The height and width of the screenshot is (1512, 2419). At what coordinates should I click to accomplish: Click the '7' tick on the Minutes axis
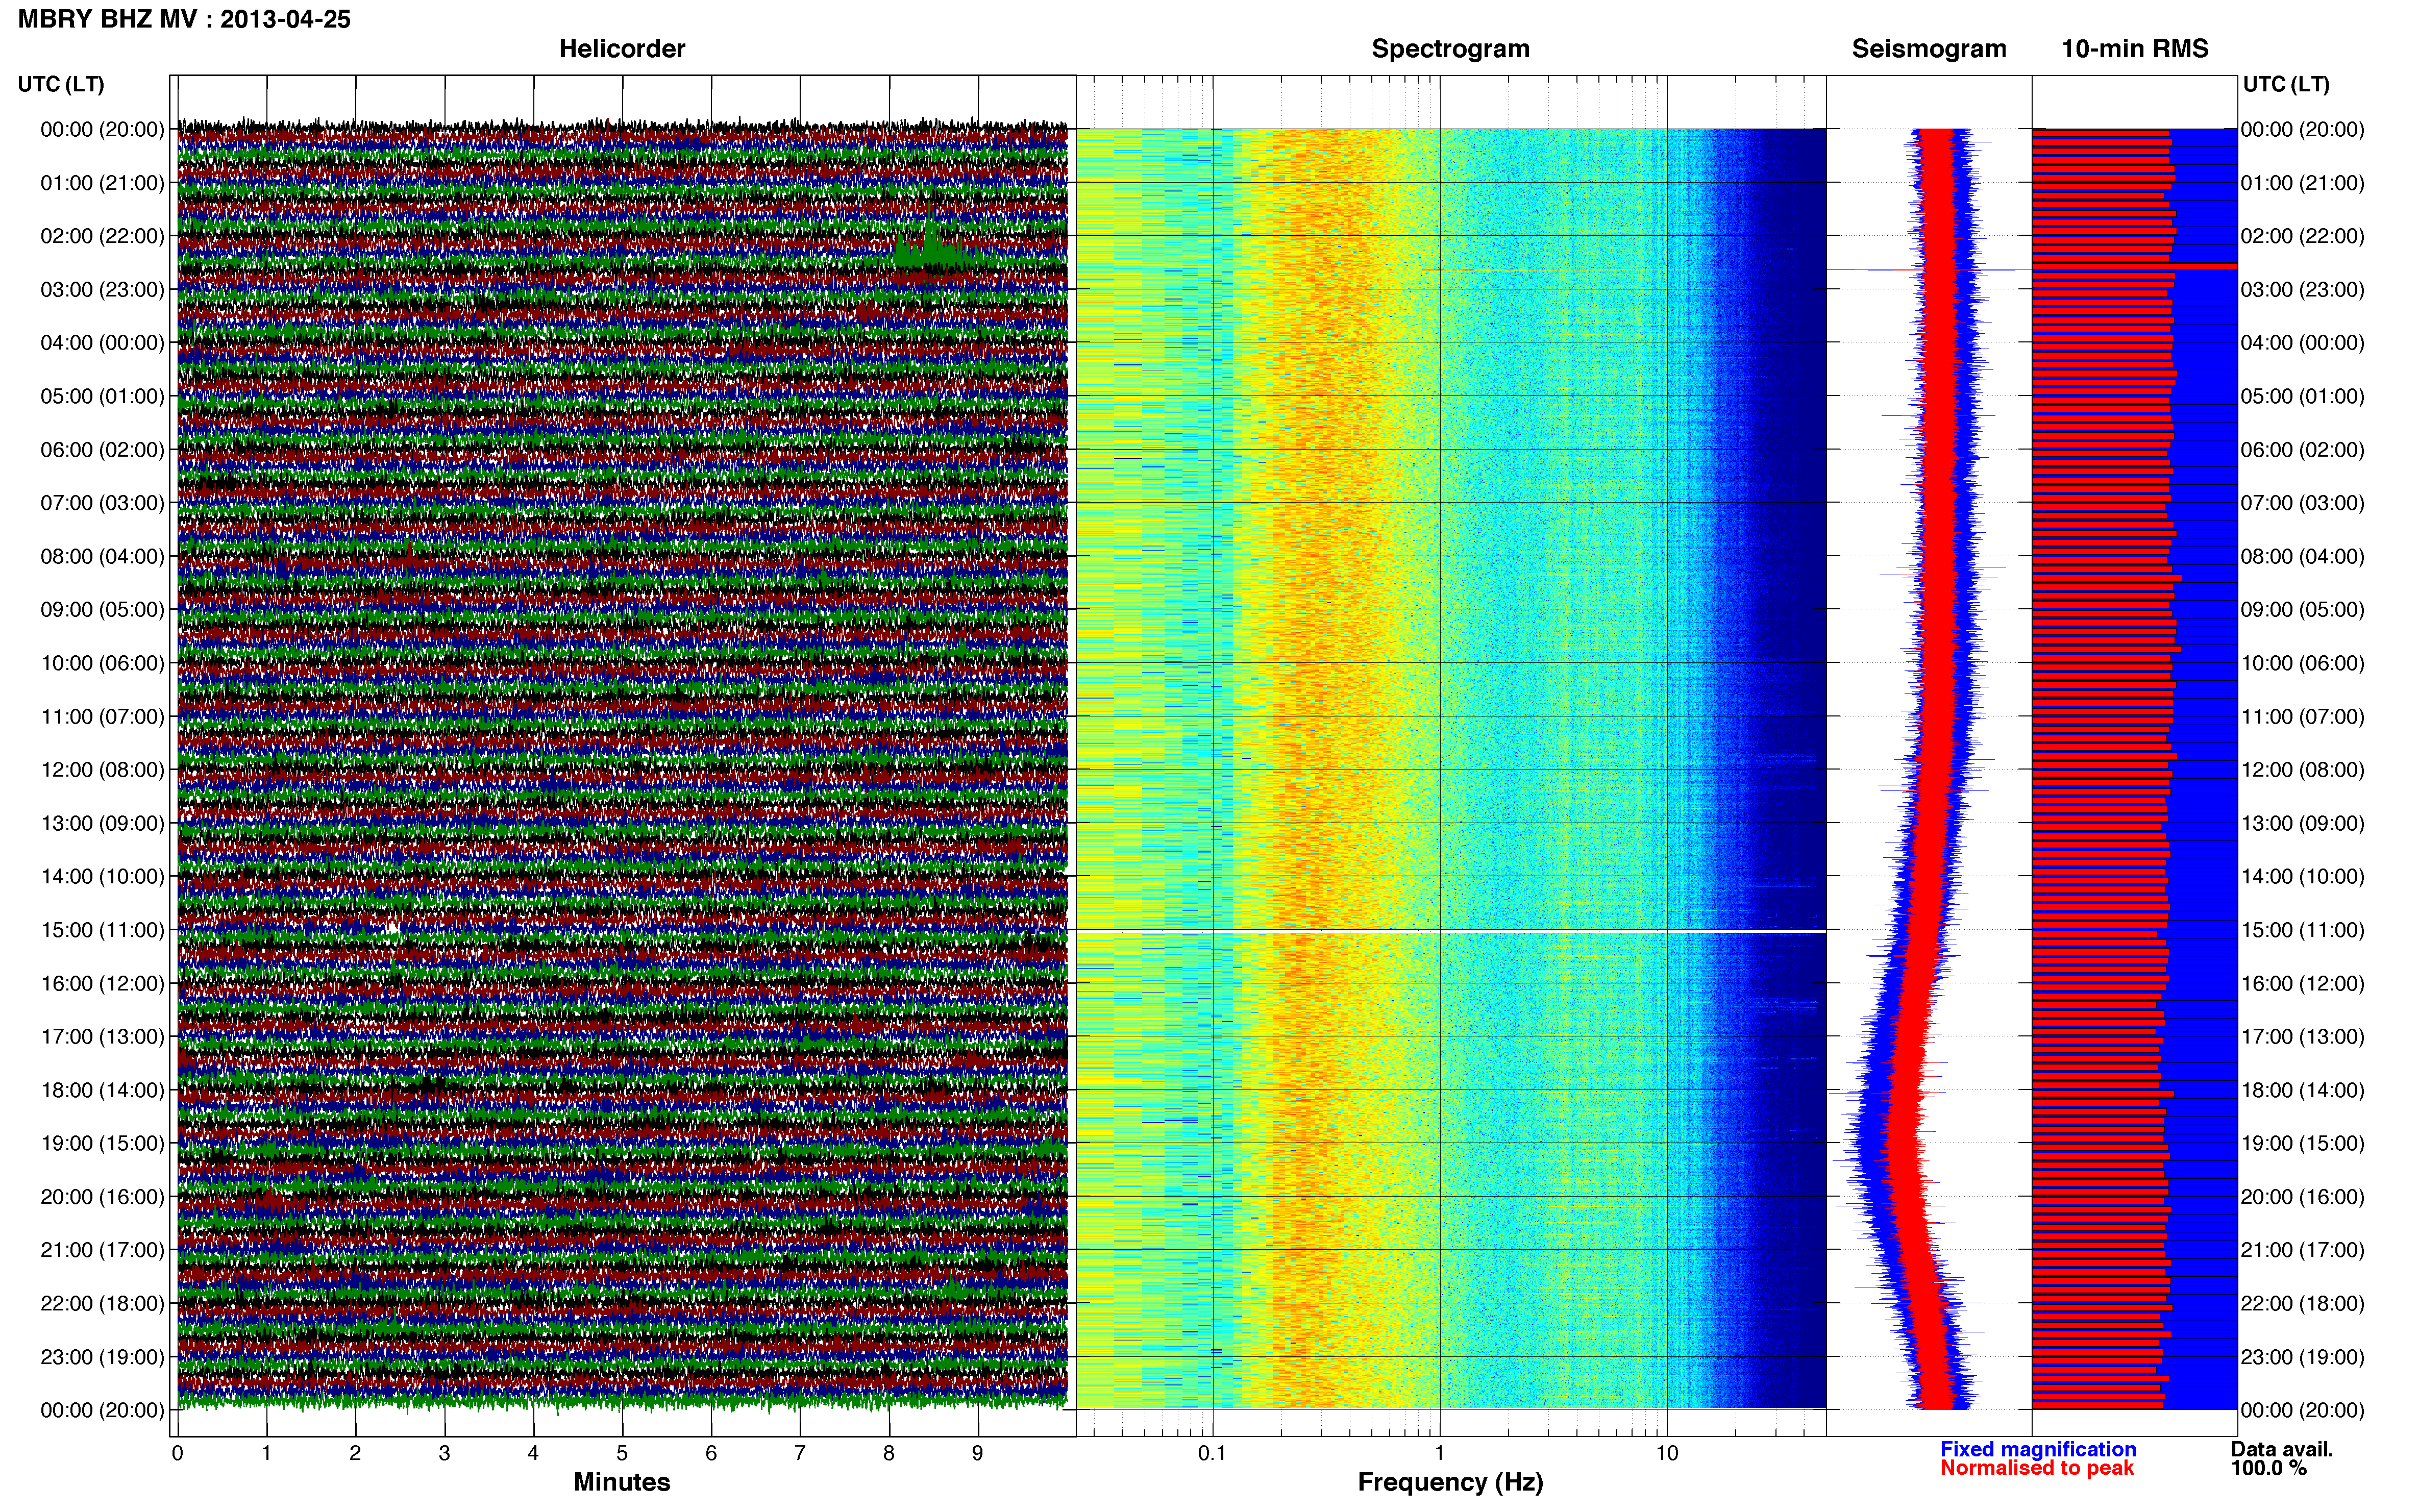[800, 1454]
